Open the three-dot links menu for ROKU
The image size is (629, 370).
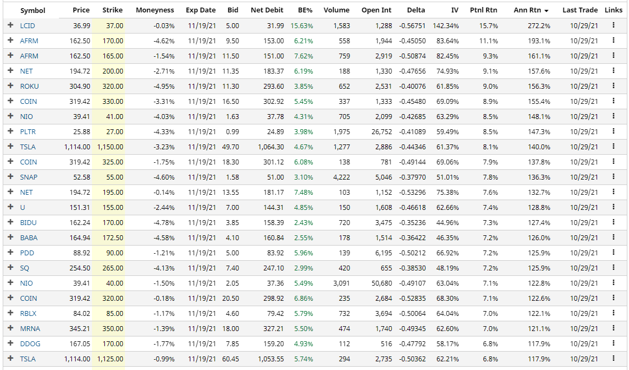click(613, 85)
